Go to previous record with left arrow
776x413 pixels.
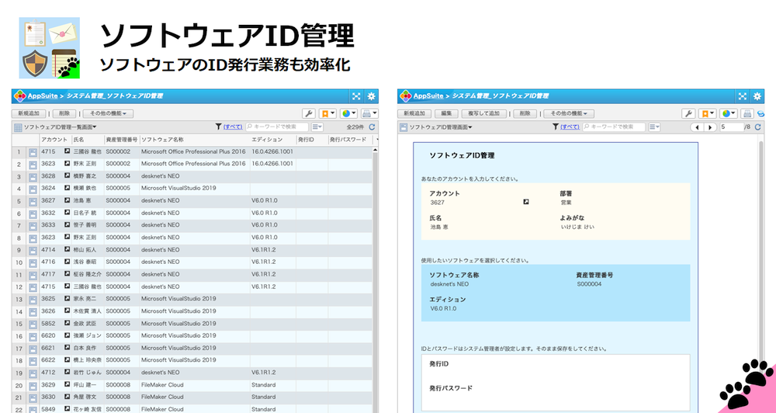pos(698,127)
